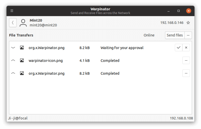The image size is (201, 129).
Task: Click the outgoing arrow on last completed row
Action: coord(13,73)
